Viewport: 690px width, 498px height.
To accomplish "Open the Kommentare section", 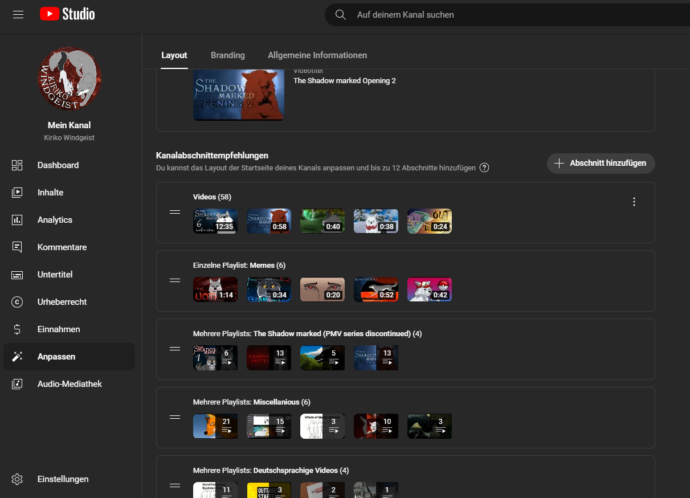I will pos(62,247).
